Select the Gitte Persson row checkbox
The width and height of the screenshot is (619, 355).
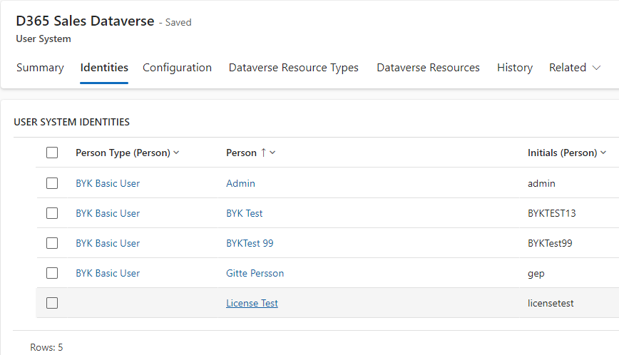coord(52,273)
